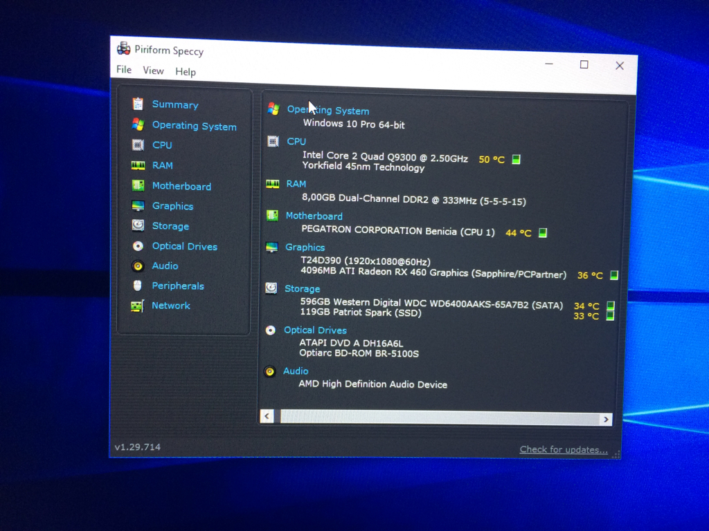Show the RAM section from sidebar
Image resolution: width=709 pixels, height=531 pixels.
[162, 165]
